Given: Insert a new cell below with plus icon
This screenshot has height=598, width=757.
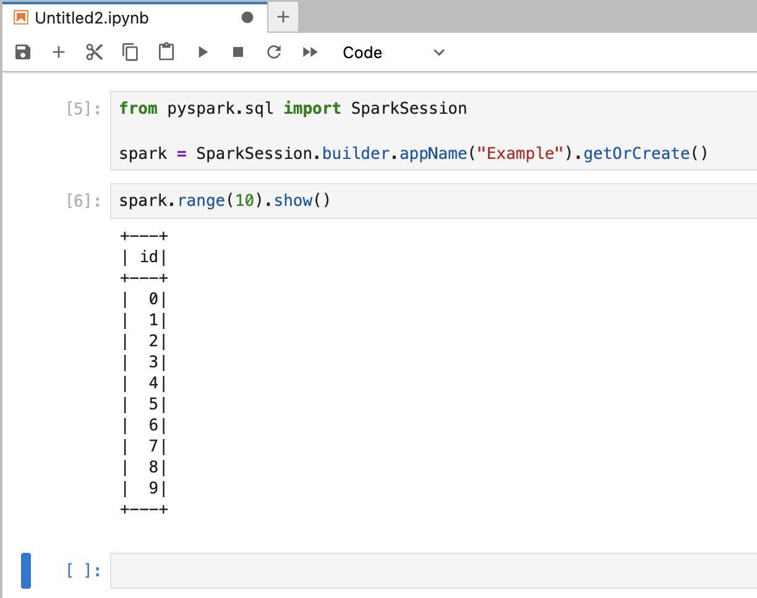Looking at the screenshot, I should [x=59, y=53].
